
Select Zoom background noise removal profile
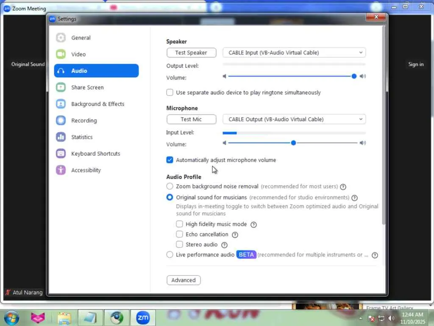[x=170, y=186]
